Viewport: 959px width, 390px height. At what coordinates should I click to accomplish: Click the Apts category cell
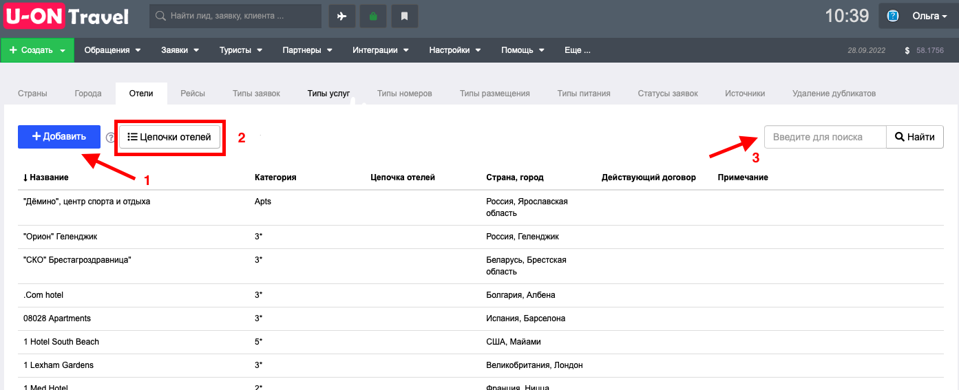(x=263, y=202)
